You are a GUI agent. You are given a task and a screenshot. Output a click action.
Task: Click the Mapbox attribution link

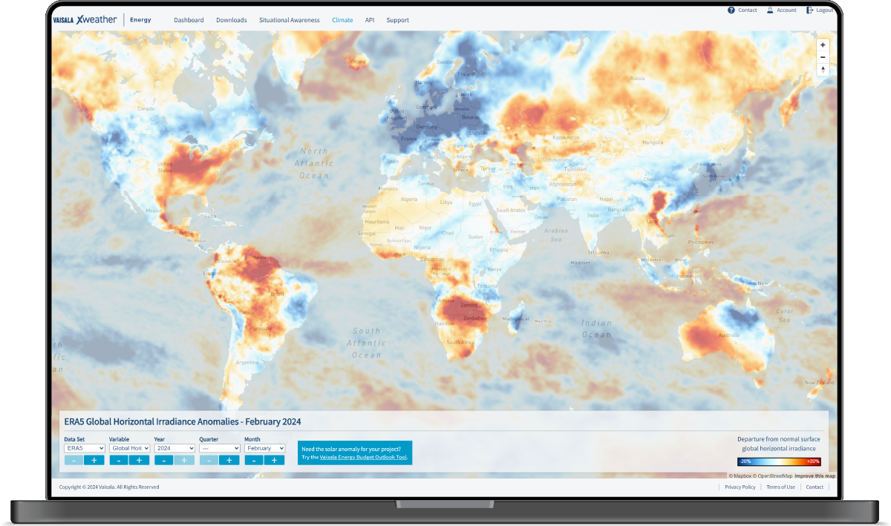[x=740, y=476]
